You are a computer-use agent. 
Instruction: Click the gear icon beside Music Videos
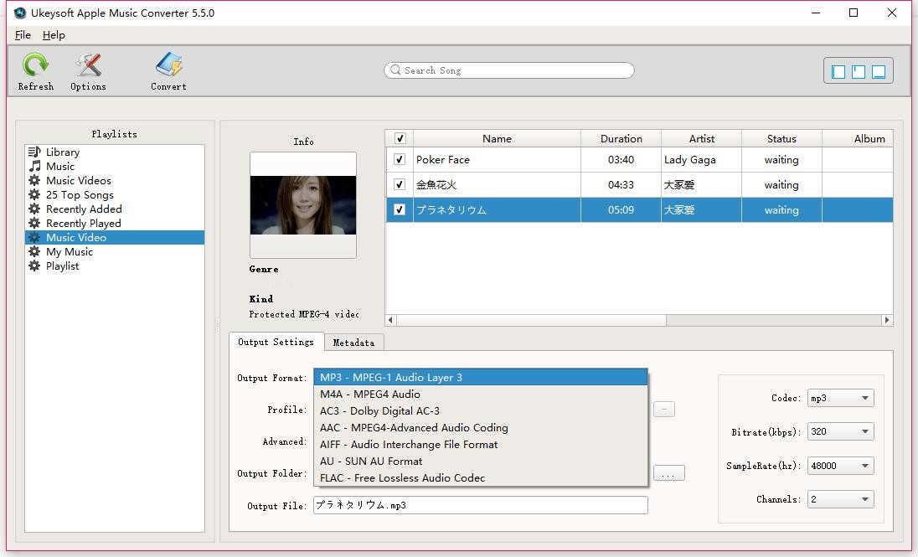coord(34,180)
